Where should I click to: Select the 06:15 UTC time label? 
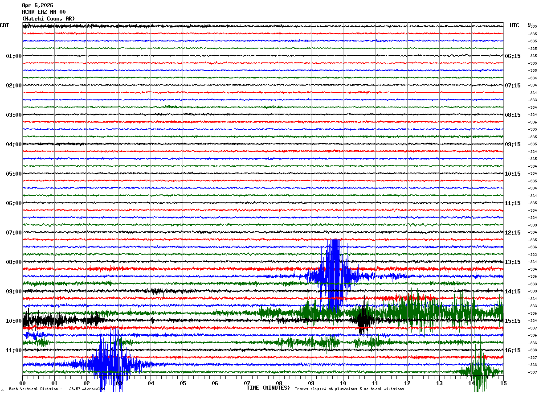click(513, 56)
